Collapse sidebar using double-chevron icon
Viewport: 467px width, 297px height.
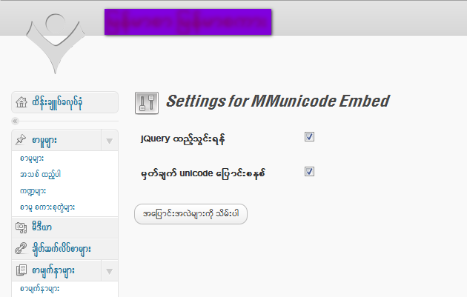(x=15, y=121)
